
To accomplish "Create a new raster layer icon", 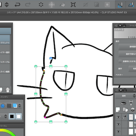I will 118,109.
